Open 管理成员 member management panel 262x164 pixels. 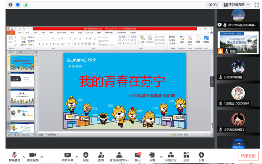119,156
